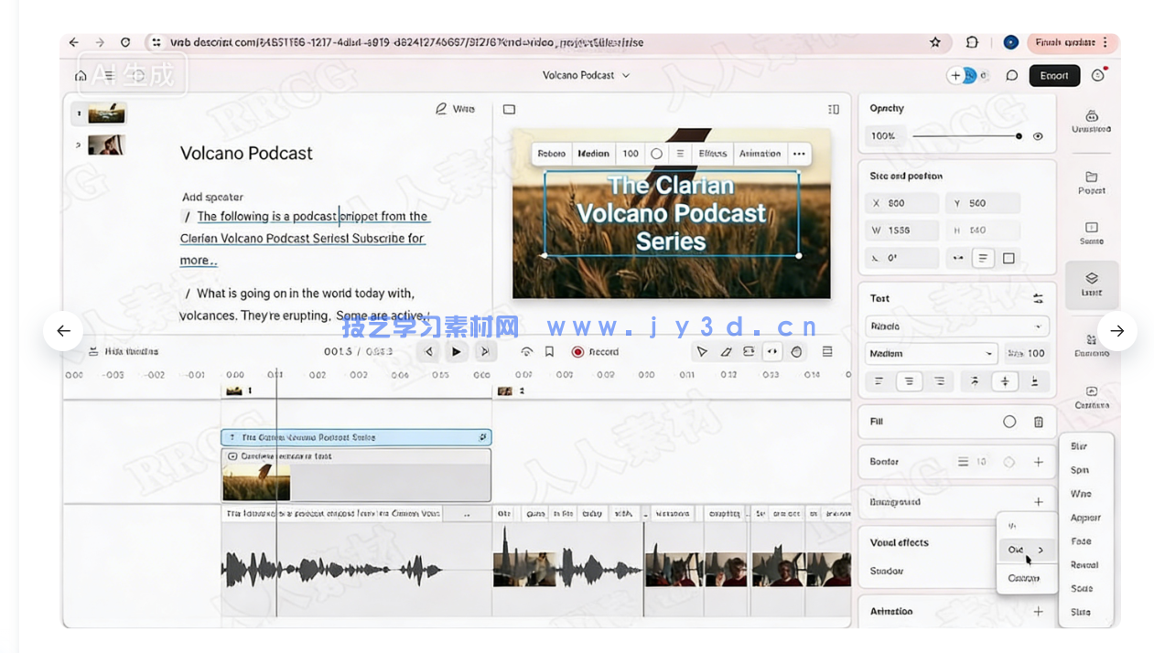This screenshot has height=653, width=1154.
Task: Toggle the Opacity visibility eye icon
Action: click(x=1039, y=135)
